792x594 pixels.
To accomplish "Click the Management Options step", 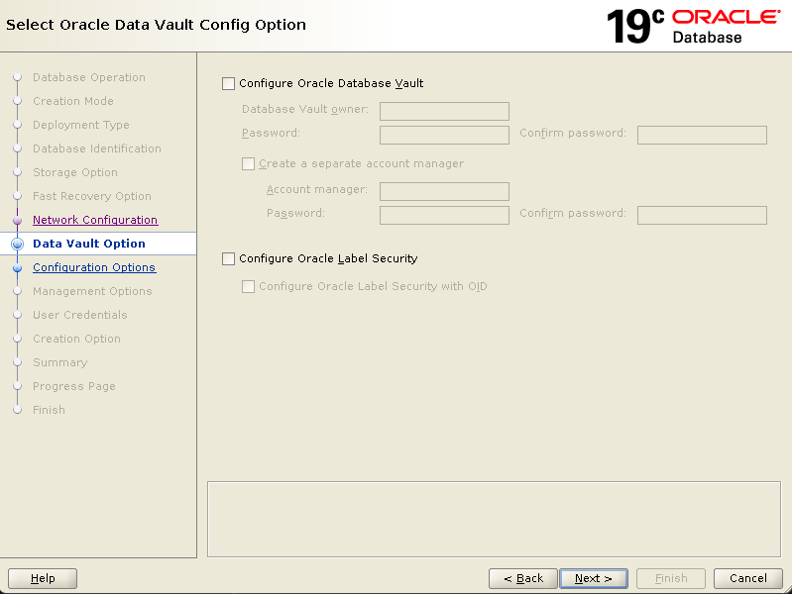I will click(x=92, y=291).
